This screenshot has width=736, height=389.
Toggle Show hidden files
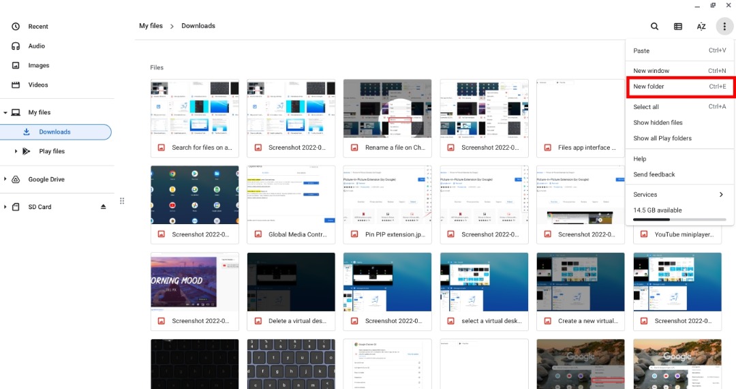679,123
